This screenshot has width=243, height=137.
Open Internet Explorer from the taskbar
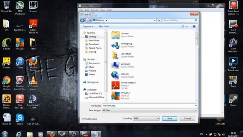[19, 134]
